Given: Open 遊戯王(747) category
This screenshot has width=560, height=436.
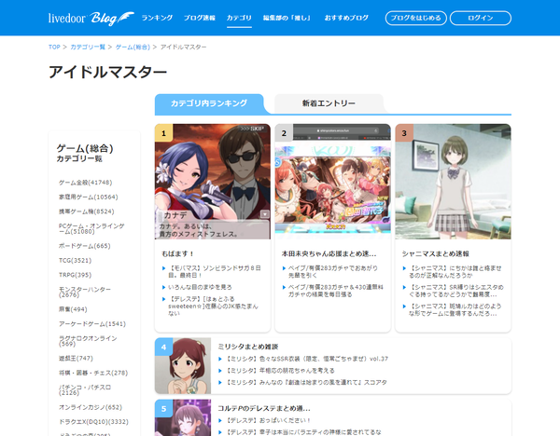Looking at the screenshot, I should [x=76, y=359].
